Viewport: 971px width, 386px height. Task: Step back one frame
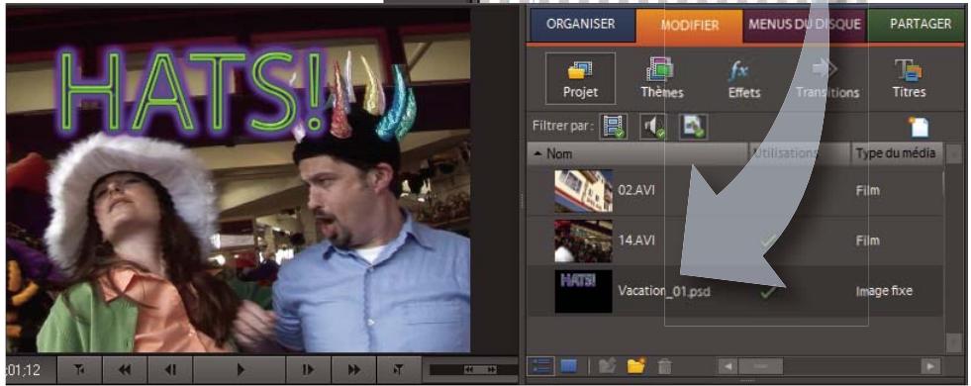(x=170, y=370)
